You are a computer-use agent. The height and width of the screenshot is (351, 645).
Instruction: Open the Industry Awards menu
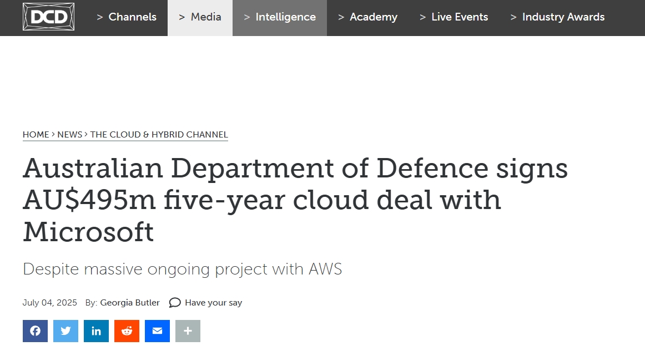557,17
